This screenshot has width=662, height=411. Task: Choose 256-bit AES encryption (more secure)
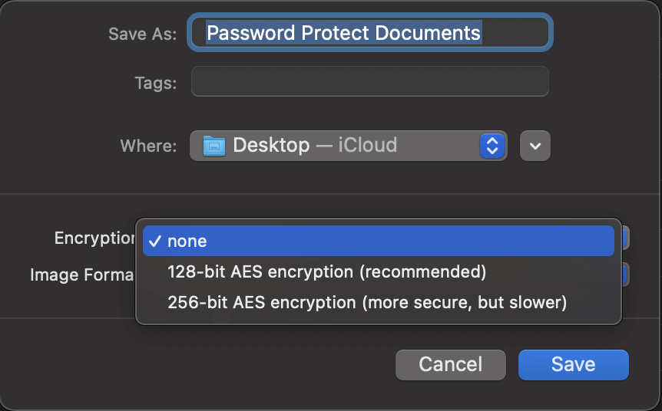(x=367, y=303)
